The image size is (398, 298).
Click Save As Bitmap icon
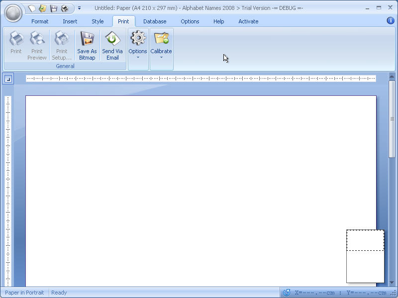pyautogui.click(x=87, y=45)
